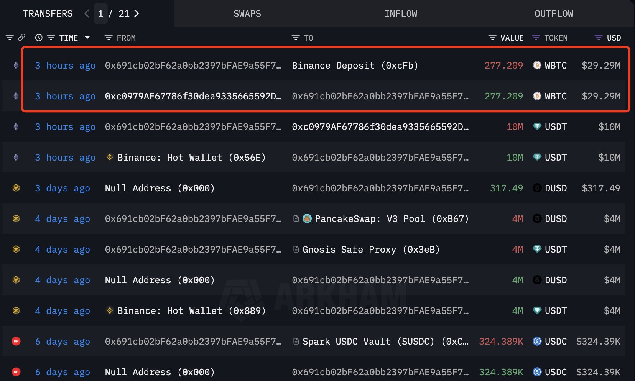Click '3 days ago' timestamp
This screenshot has width=635, height=381.
pos(63,188)
